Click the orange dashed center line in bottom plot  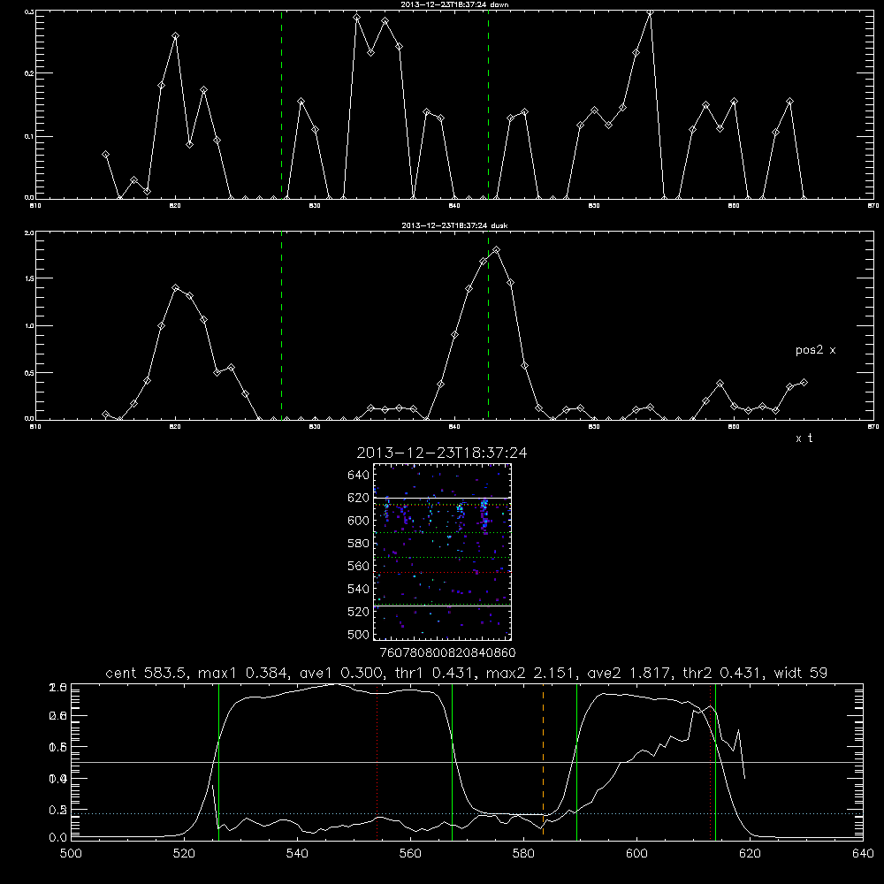point(543,761)
